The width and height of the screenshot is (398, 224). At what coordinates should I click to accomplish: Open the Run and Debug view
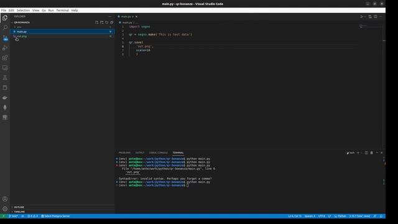[5, 48]
